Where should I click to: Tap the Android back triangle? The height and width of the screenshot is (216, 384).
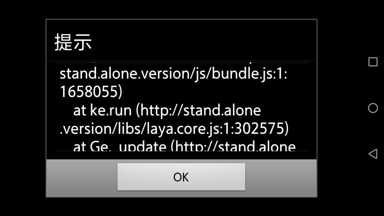tap(373, 154)
